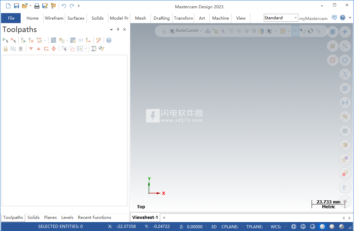The width and height of the screenshot is (354, 231).
Task: Select the Viewsheet-1 tab
Action: pos(145,218)
